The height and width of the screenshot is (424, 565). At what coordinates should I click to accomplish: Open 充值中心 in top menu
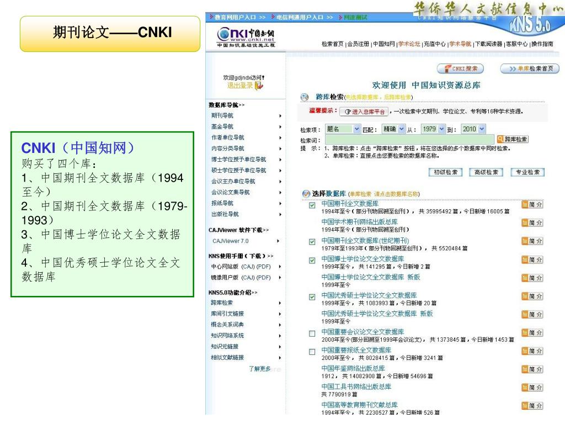coord(435,44)
